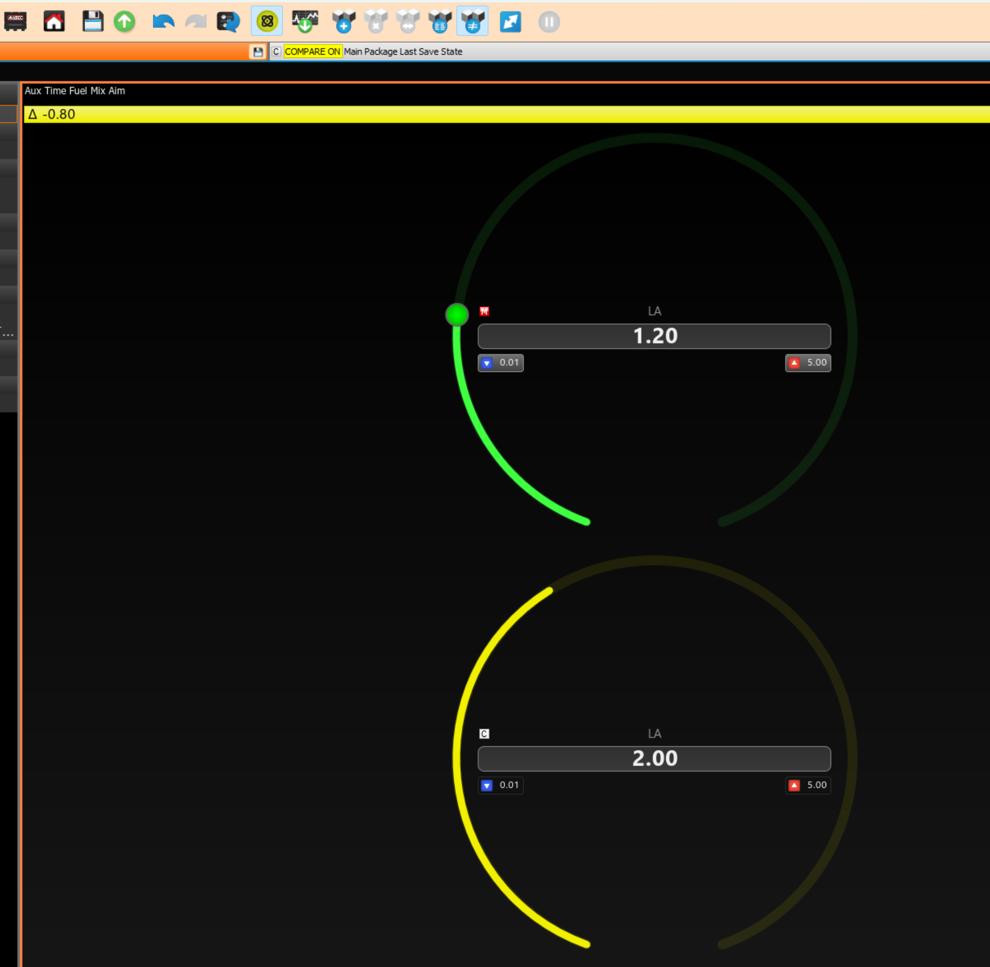Undo the last change
This screenshot has height=967, width=990.
click(163, 21)
